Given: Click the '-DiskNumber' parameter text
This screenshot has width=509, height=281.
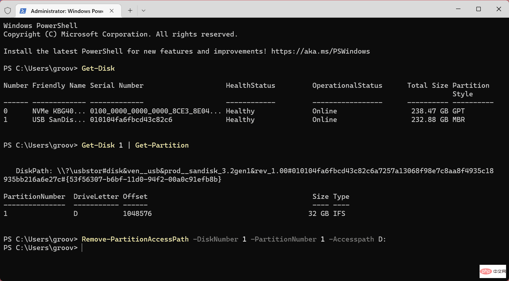Looking at the screenshot, I should (215, 239).
